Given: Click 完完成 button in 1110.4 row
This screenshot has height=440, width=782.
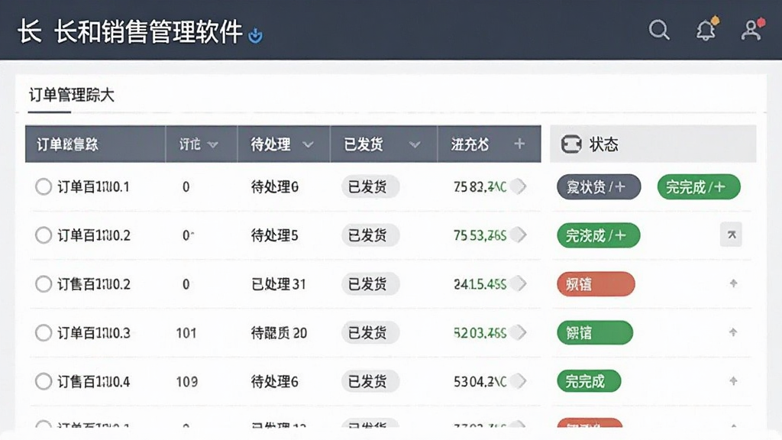Looking at the screenshot, I should tap(589, 381).
